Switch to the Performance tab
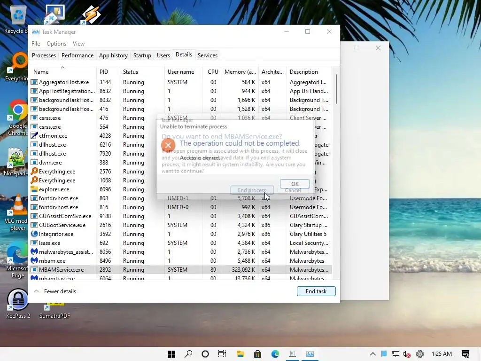Screen dimensions: 481x361 78,55
